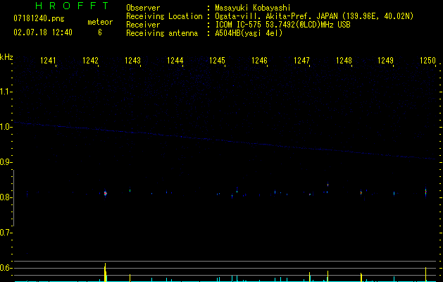Click the 0.8 kHz frequency label
The height and width of the screenshot is (282, 443).
coord(5,197)
